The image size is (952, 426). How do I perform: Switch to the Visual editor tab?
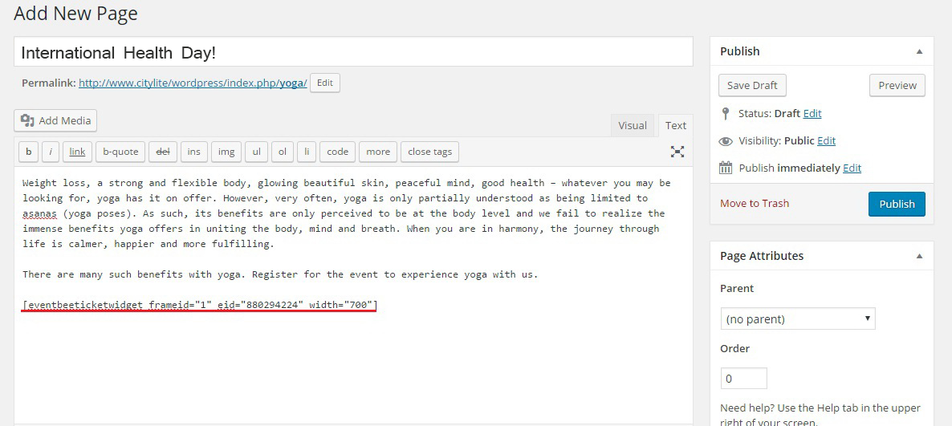click(632, 125)
